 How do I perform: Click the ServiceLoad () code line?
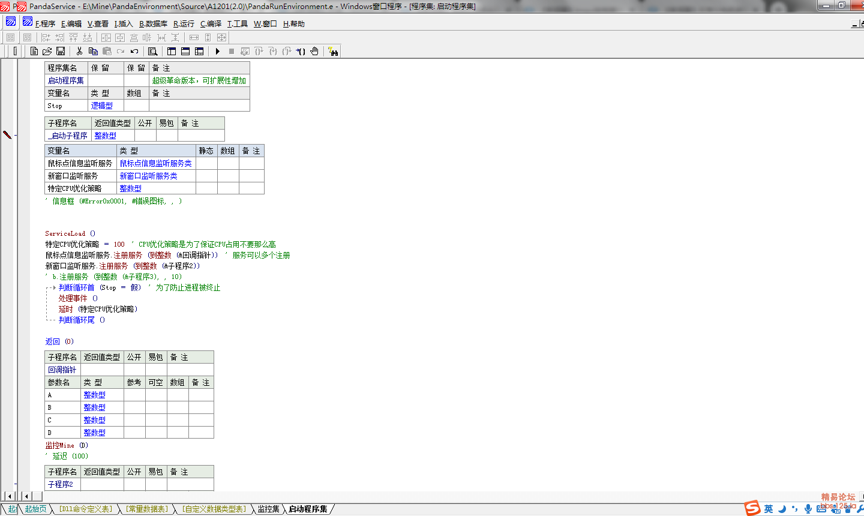(70, 233)
